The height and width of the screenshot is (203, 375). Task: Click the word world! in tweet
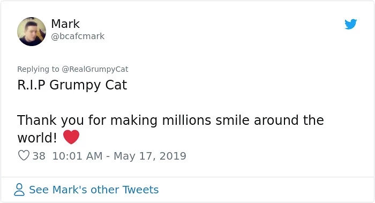coord(37,138)
